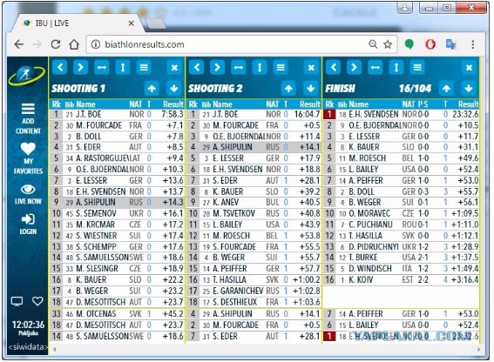Open Shooting 2 panel list menu
The width and height of the screenshot is (494, 362).
(x=281, y=67)
